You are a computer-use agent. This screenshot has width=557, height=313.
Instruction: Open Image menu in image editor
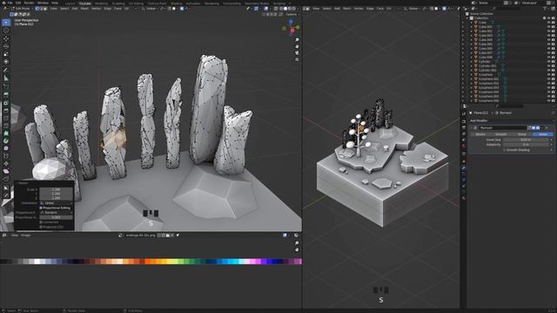point(25,235)
